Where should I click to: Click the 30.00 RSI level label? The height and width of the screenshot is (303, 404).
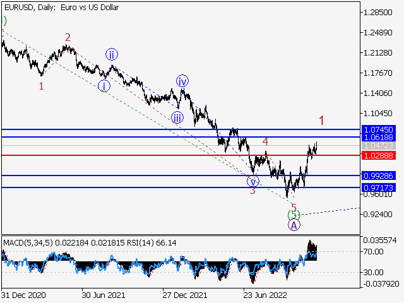374,272
